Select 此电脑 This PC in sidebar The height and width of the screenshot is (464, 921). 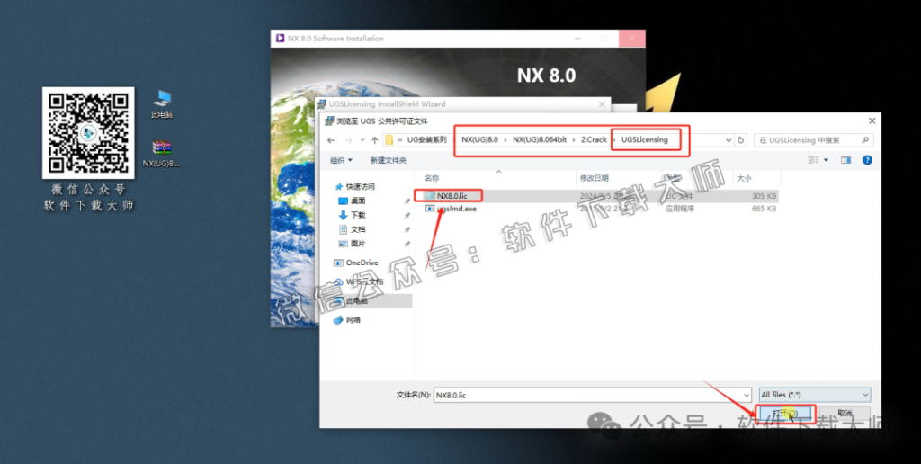click(x=352, y=300)
